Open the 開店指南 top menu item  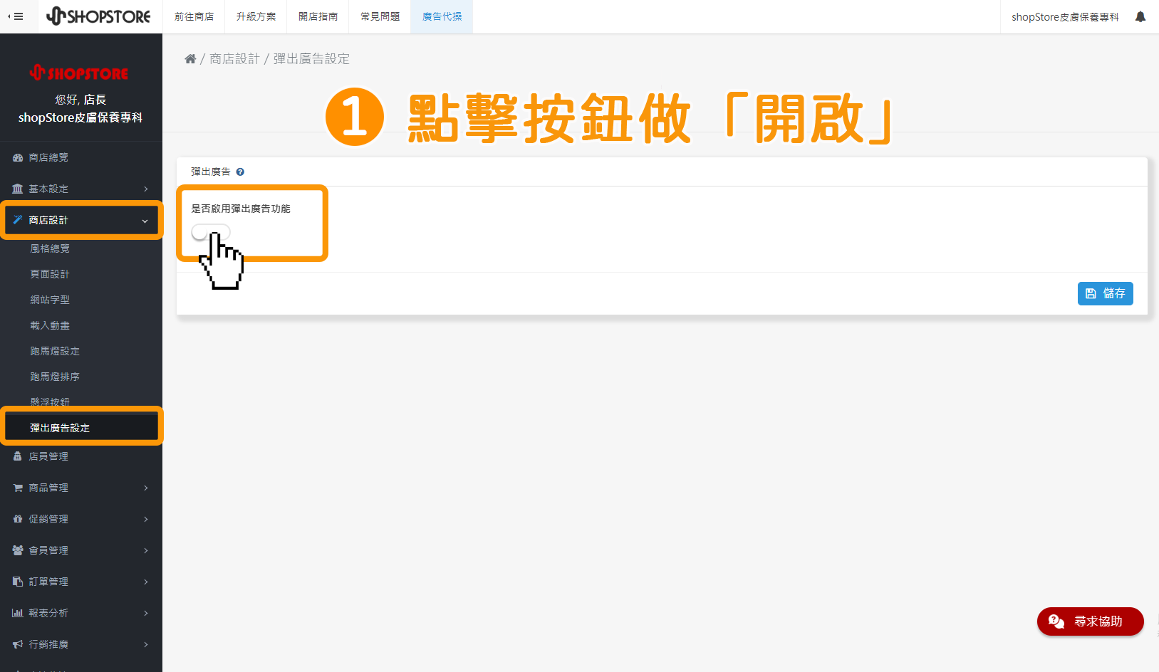point(318,16)
